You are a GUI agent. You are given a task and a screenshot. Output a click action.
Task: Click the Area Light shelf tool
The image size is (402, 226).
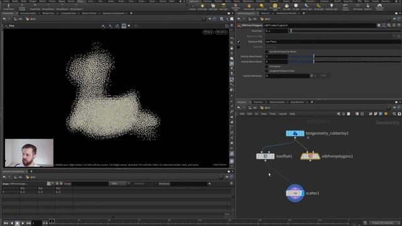[x=224, y=7]
